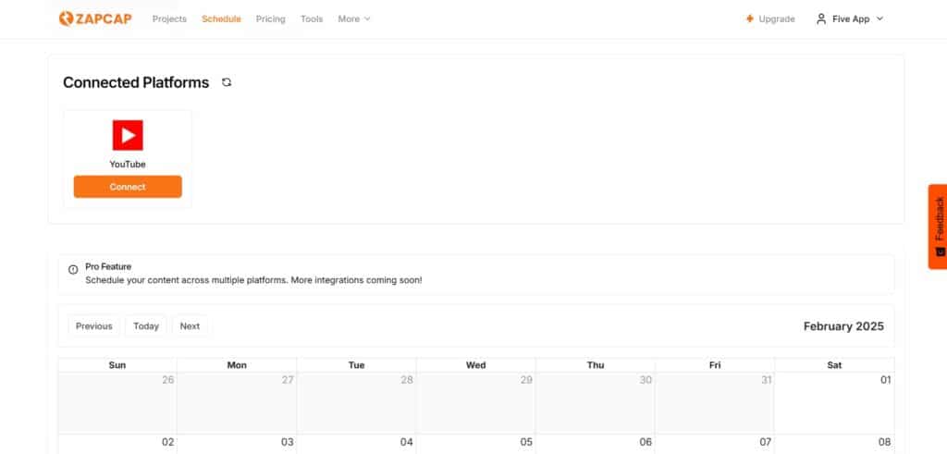Image resolution: width=947 pixels, height=454 pixels.
Task: Select the 03 Monday calendar cell
Action: (237, 445)
